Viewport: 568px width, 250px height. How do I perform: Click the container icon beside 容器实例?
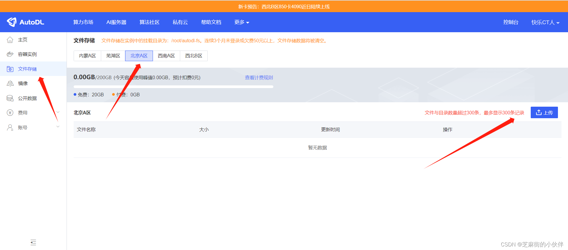pos(10,54)
